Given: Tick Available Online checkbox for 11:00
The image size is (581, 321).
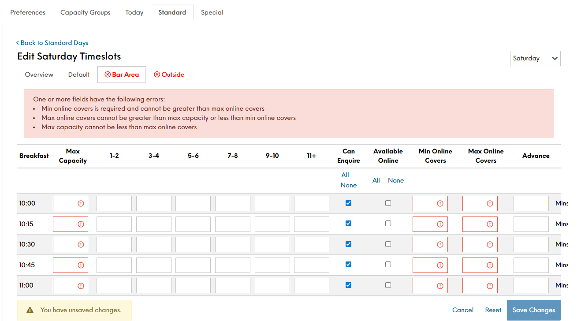Looking at the screenshot, I should (x=388, y=285).
